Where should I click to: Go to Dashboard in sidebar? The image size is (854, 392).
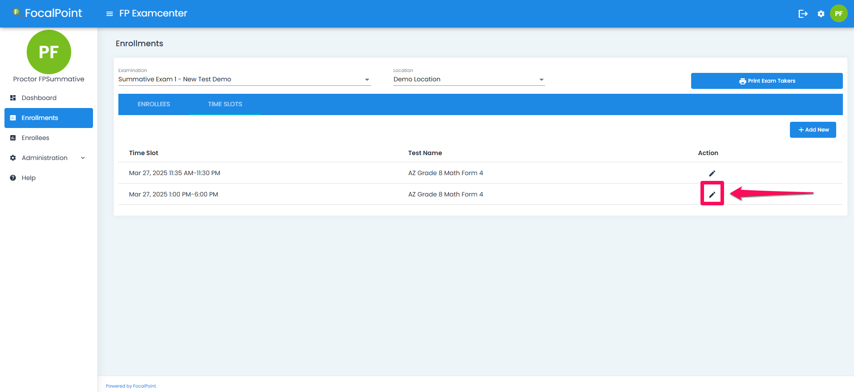pyautogui.click(x=39, y=98)
